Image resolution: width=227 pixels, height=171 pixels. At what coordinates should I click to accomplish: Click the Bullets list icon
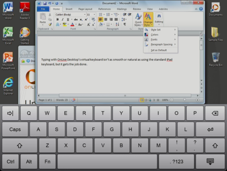[x=100, y=14]
